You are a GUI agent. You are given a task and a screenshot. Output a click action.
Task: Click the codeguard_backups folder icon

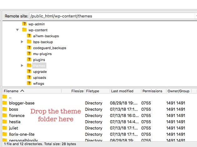[29, 48]
